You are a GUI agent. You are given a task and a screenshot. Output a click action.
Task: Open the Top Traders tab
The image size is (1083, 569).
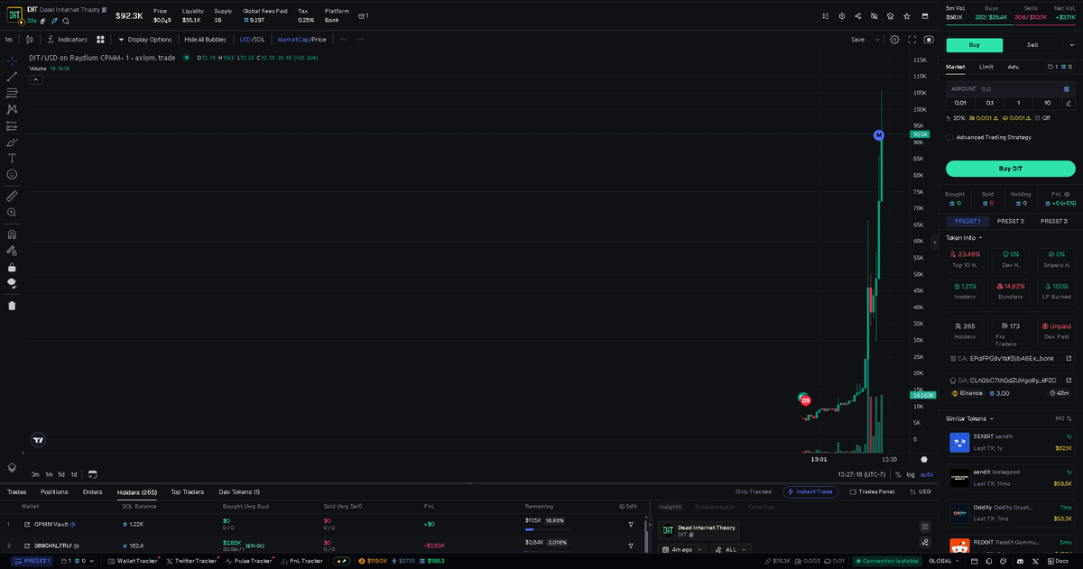click(187, 492)
